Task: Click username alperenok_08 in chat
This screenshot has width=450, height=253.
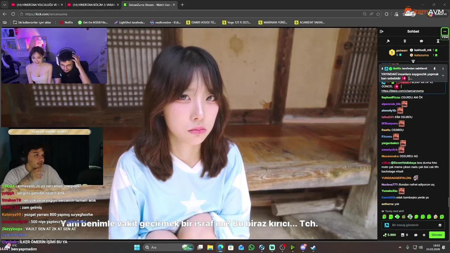Action: click(391, 104)
